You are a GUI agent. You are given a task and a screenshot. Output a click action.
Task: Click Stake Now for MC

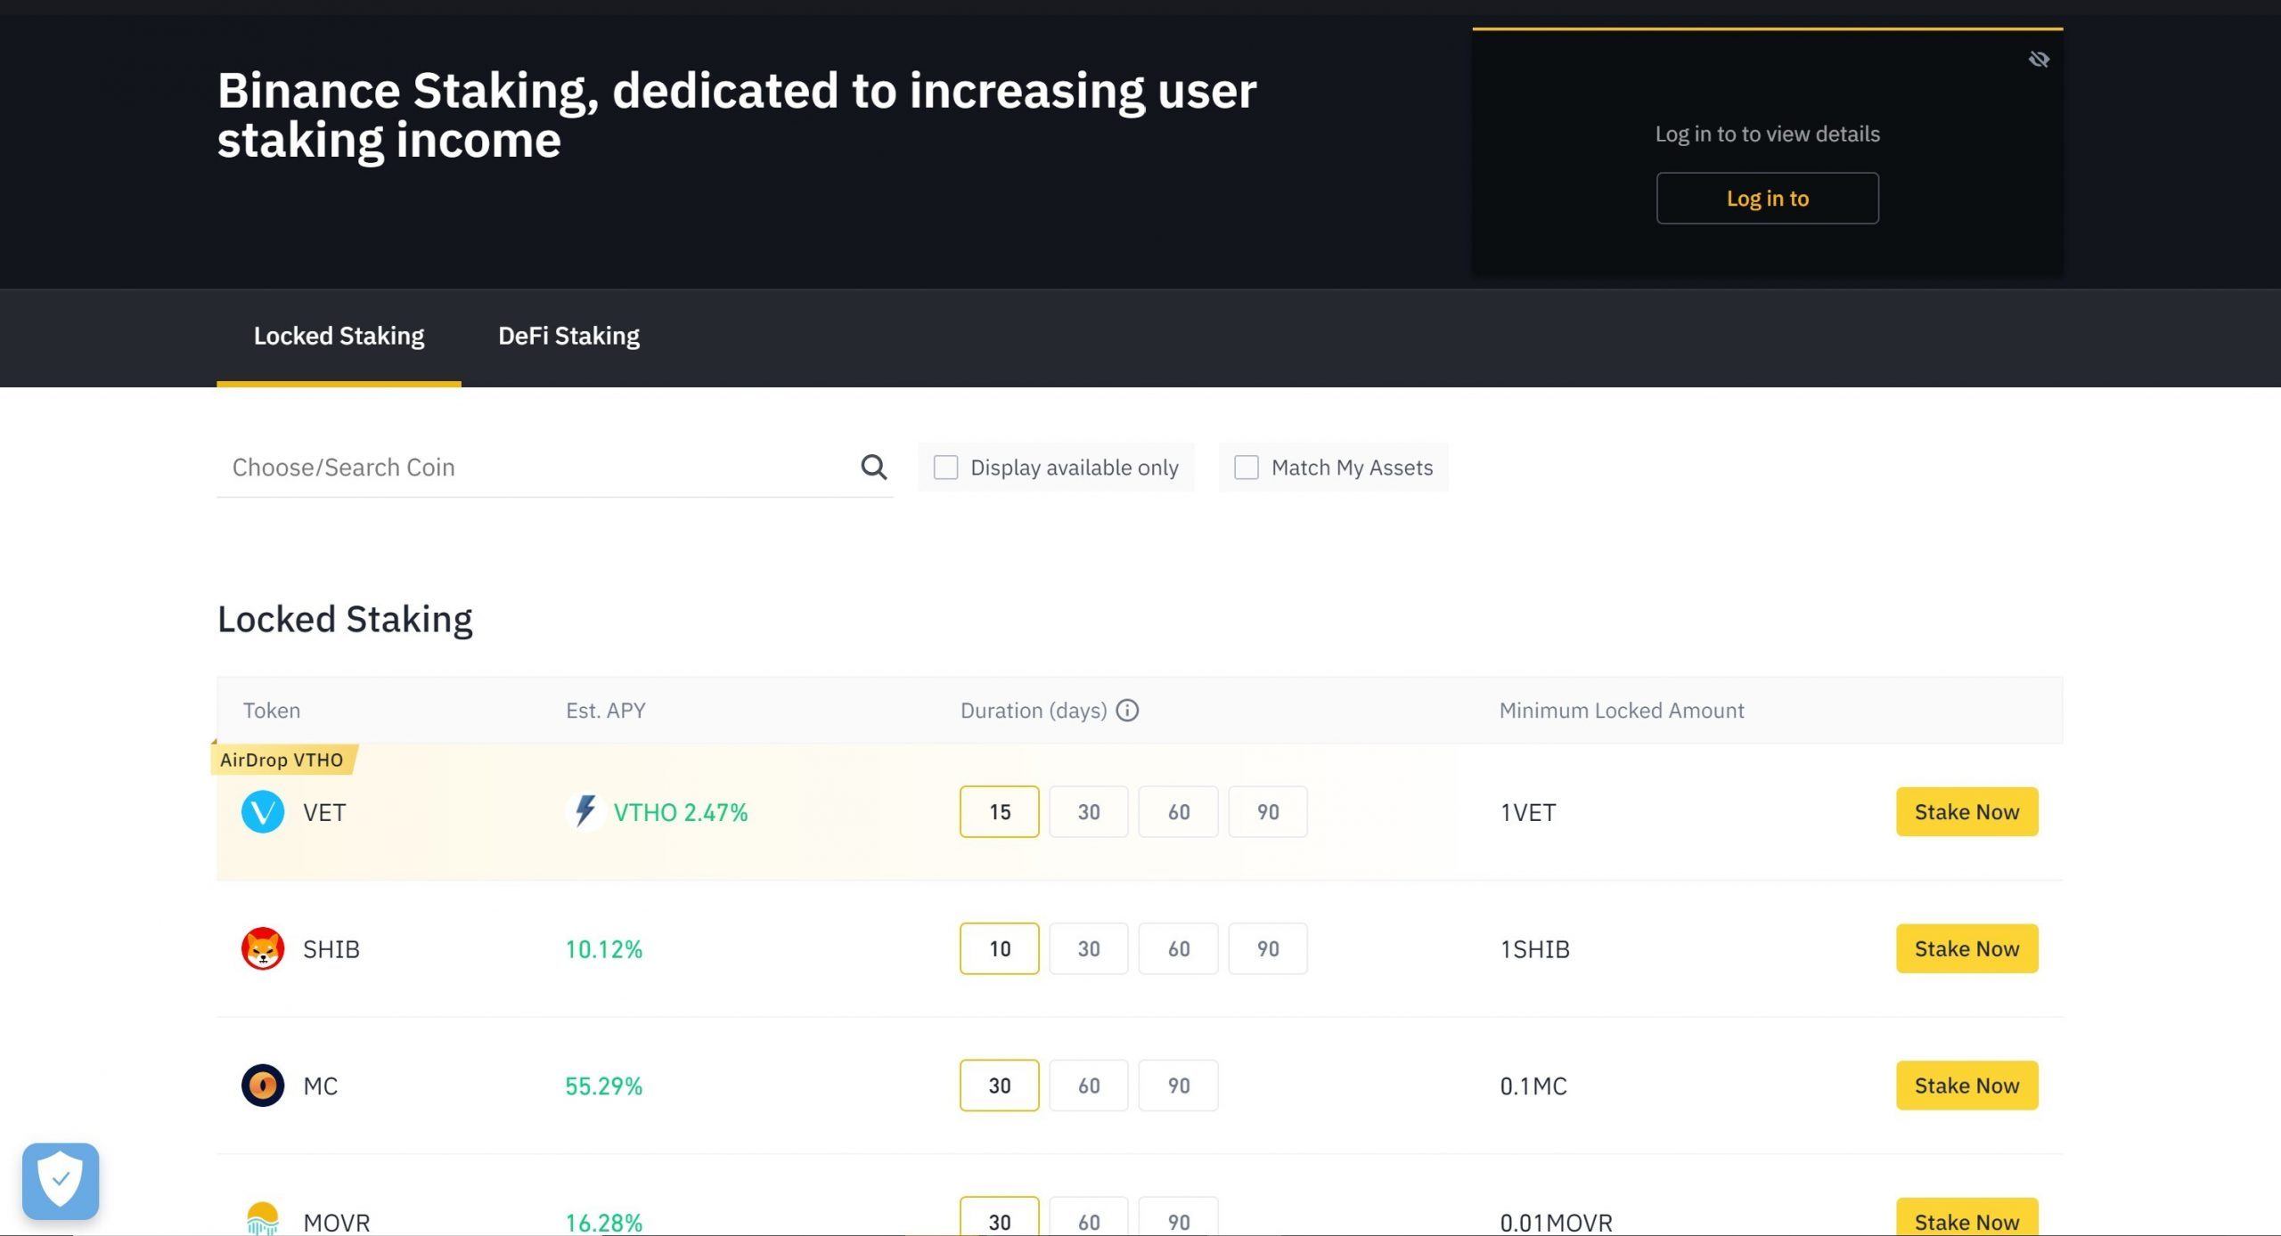click(x=1967, y=1086)
